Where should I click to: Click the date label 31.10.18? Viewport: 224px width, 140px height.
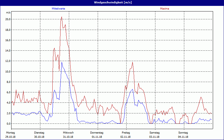[68, 137]
